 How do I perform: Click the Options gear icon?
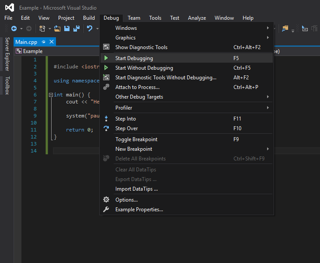pyautogui.click(x=106, y=199)
